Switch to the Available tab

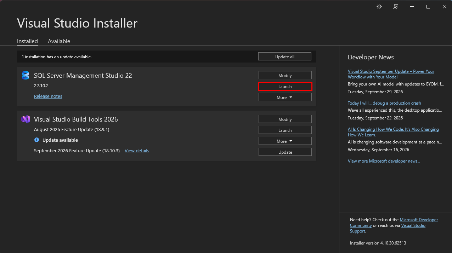click(x=59, y=41)
